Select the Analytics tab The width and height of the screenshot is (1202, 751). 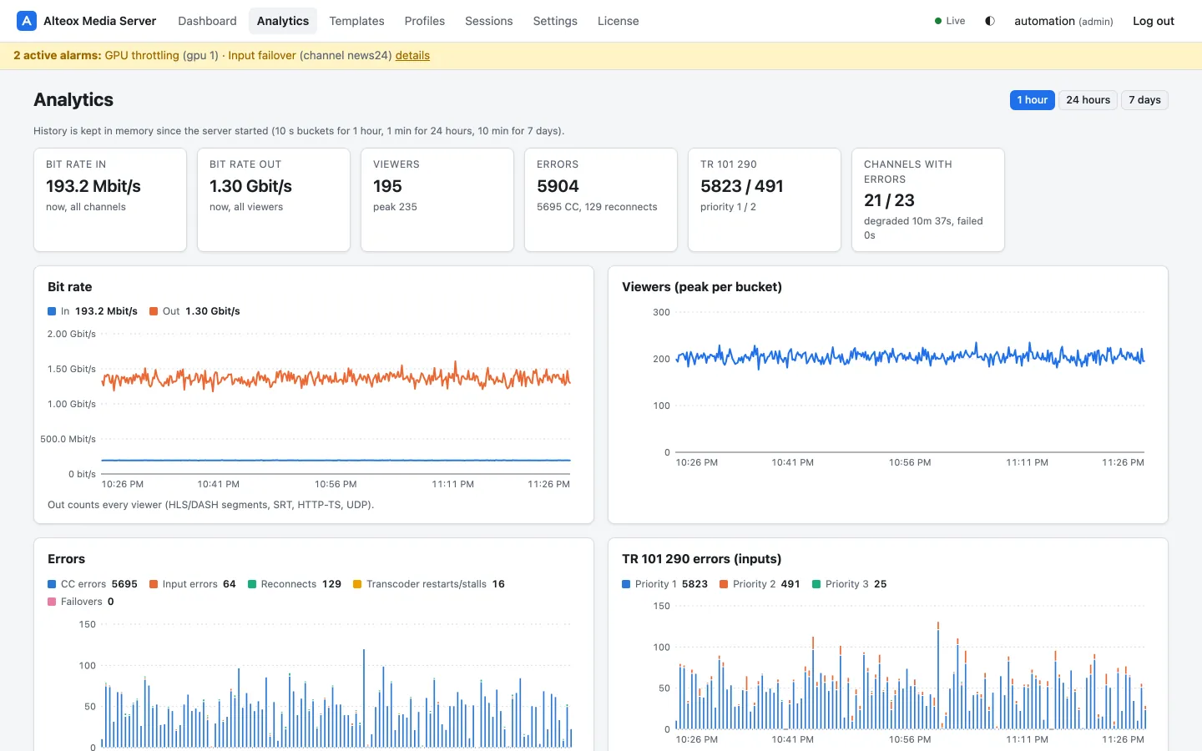pos(283,21)
